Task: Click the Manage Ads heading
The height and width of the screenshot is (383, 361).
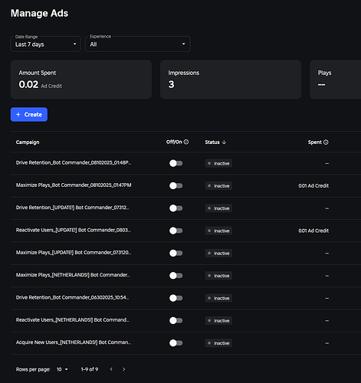Action: click(39, 13)
